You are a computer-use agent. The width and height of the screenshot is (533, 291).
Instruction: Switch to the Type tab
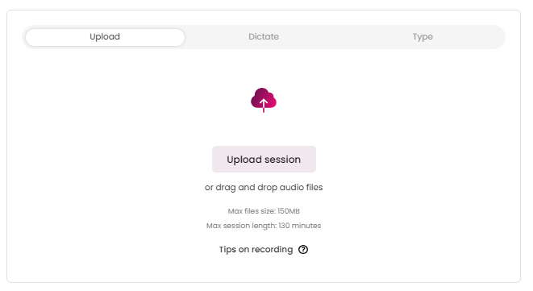(423, 37)
